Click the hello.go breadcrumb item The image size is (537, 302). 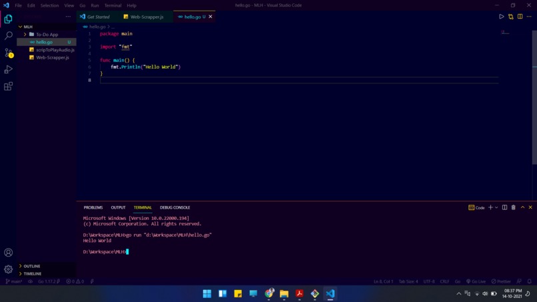pyautogui.click(x=97, y=27)
